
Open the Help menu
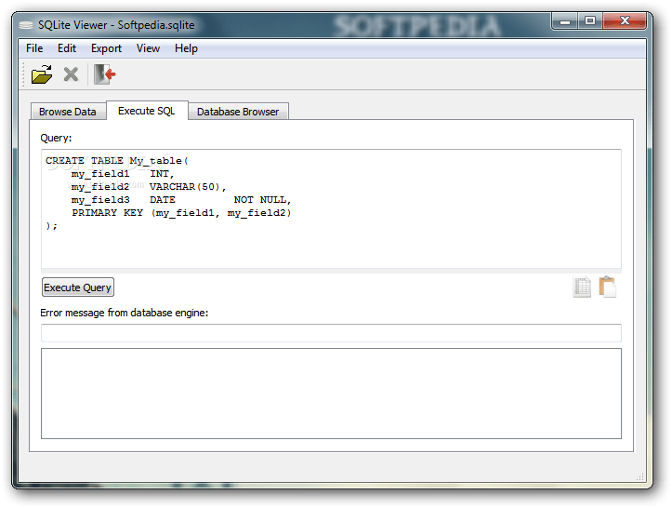click(x=186, y=48)
